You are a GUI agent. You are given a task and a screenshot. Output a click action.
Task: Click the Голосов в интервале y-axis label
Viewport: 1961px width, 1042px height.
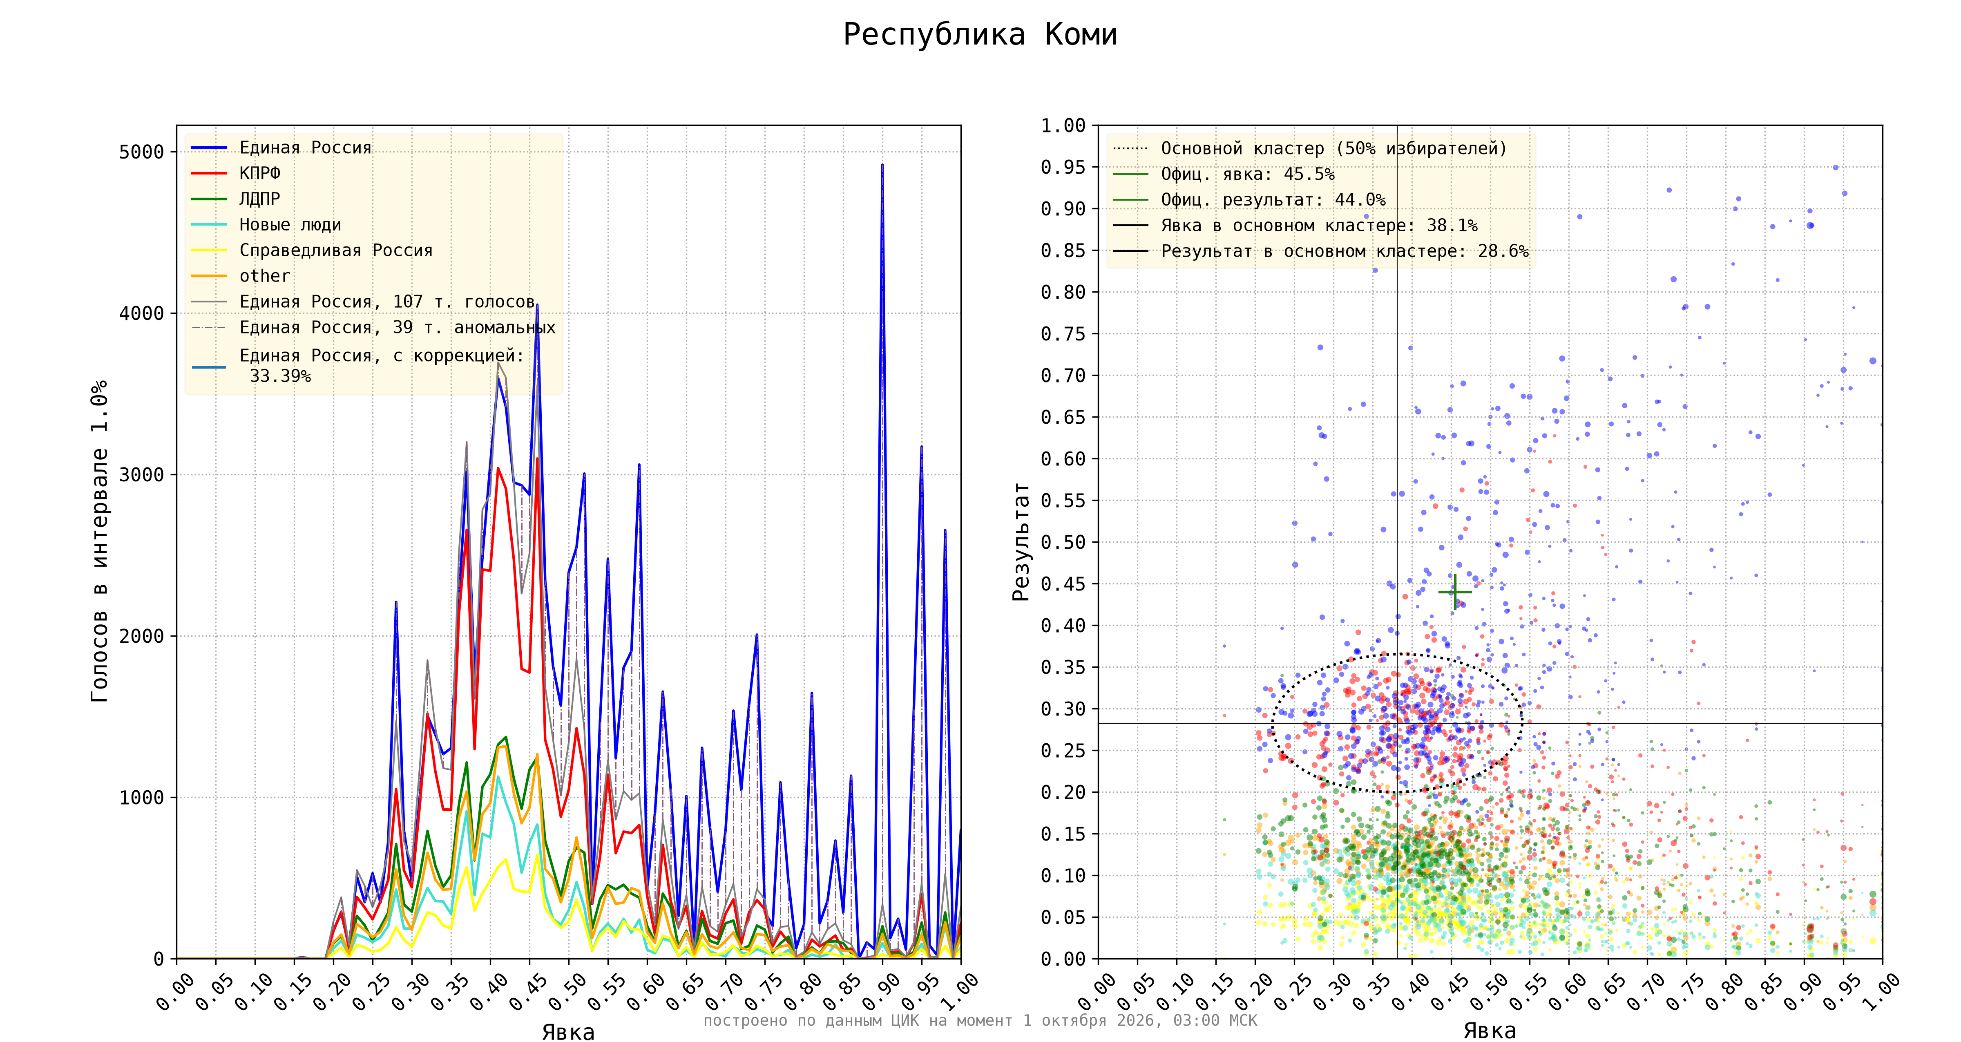click(x=100, y=541)
